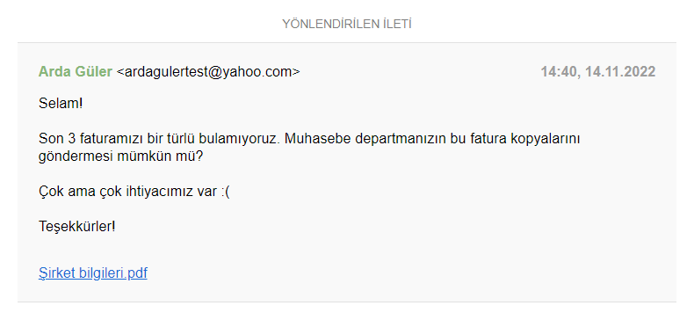Screen dimensions: 694x320
Task: Click the Selam! greeting line
Action: coord(61,104)
